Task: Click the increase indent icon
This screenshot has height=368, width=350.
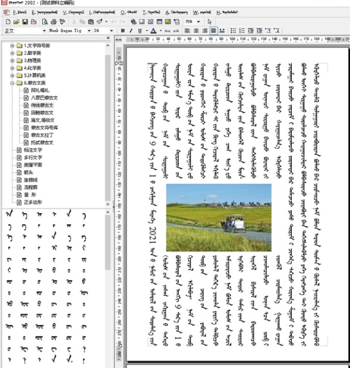Action: point(259,31)
